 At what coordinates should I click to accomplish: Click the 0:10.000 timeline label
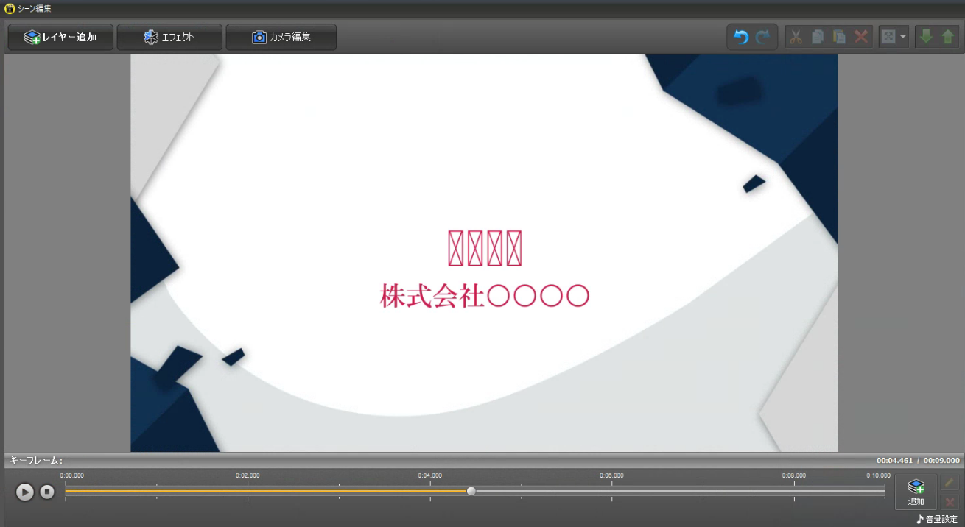(x=879, y=475)
